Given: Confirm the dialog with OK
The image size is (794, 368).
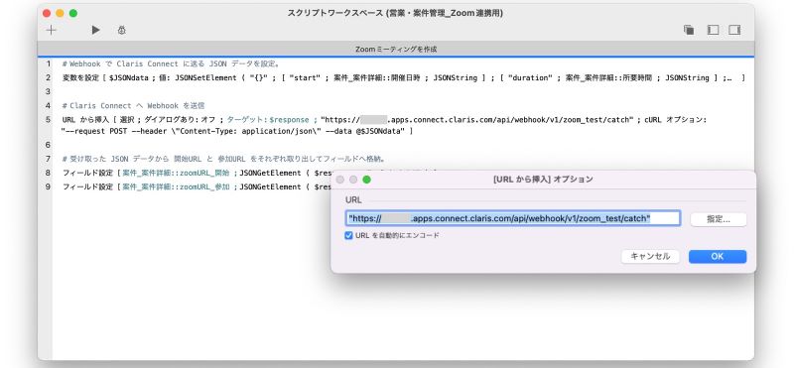Looking at the screenshot, I should click(x=717, y=256).
